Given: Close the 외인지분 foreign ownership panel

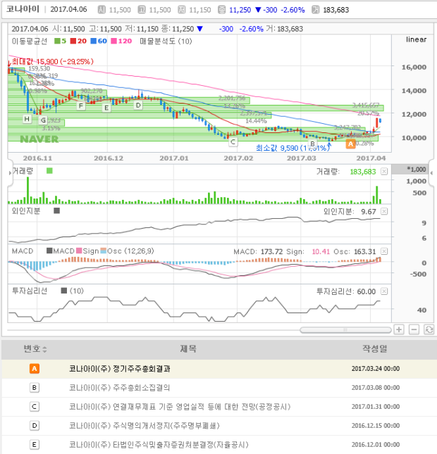Looking at the screenshot, I should click(x=384, y=211).
